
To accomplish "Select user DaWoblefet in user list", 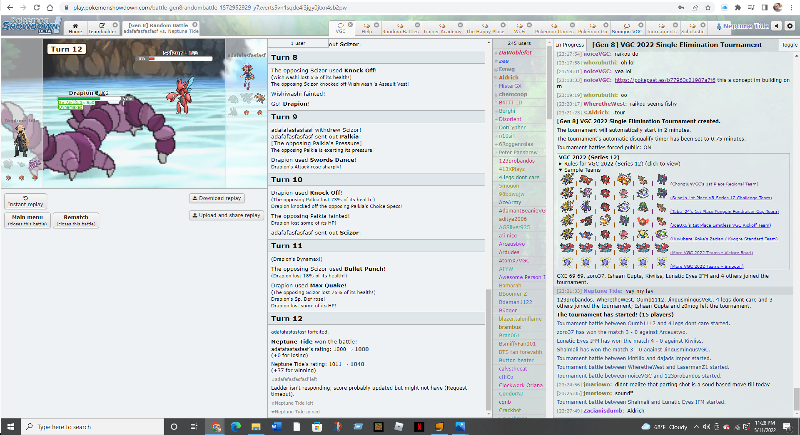I will (515, 52).
